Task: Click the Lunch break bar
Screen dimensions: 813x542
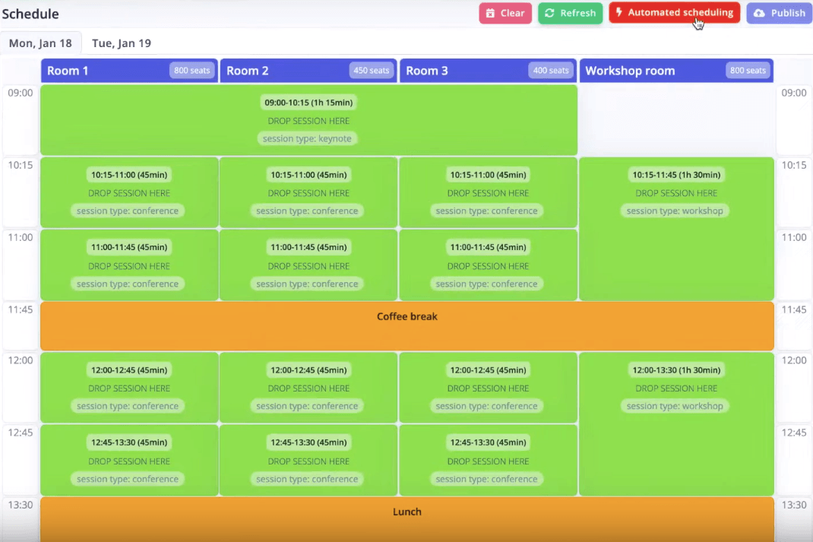Action: point(407,519)
